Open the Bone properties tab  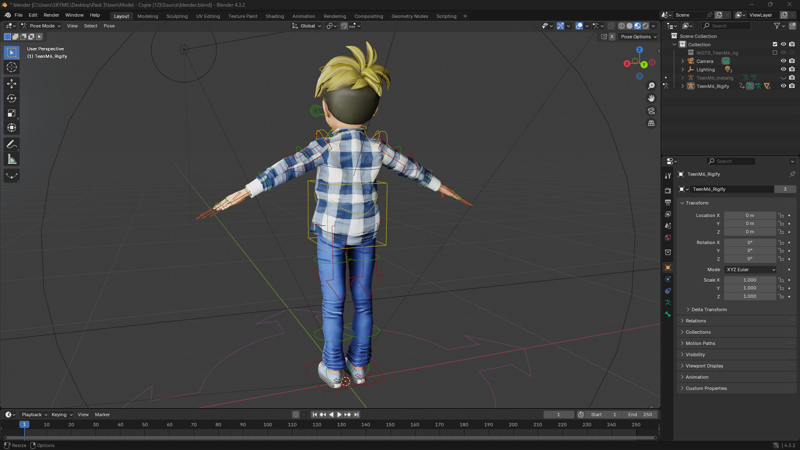668,314
